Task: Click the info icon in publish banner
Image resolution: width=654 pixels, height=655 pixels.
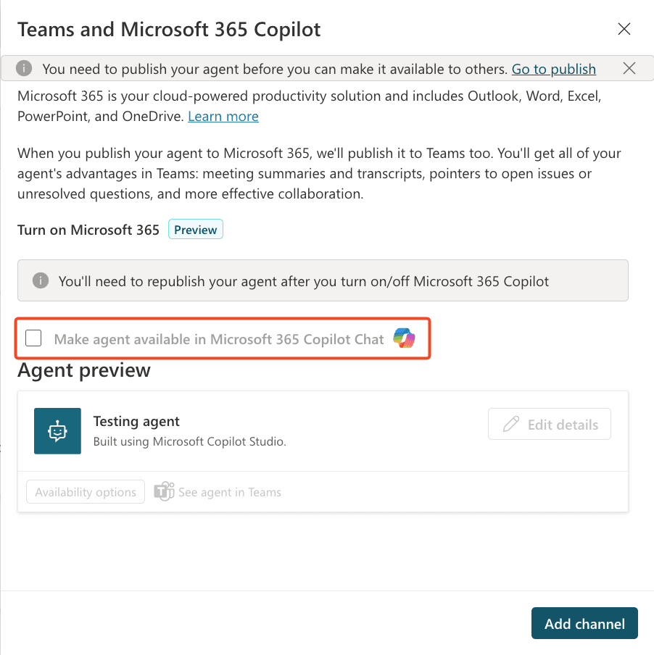Action: point(25,69)
